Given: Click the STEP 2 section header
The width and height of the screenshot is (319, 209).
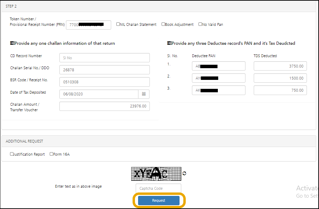Looking at the screenshot, I should click(11, 6).
